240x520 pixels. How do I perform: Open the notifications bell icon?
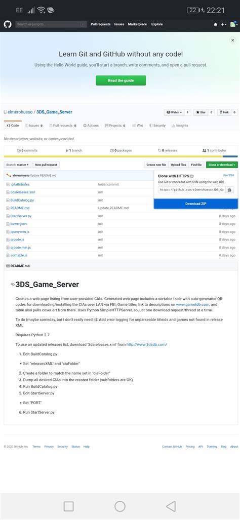point(216,24)
